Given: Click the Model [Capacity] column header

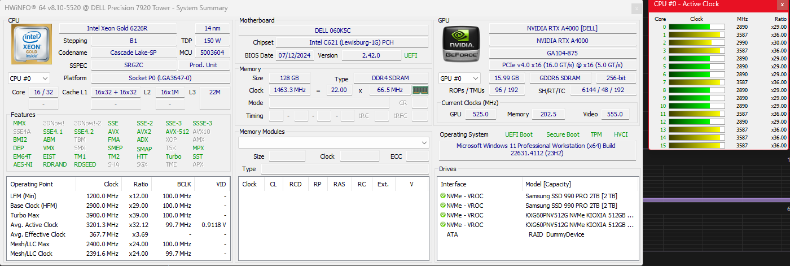Looking at the screenshot, I should (580, 184).
